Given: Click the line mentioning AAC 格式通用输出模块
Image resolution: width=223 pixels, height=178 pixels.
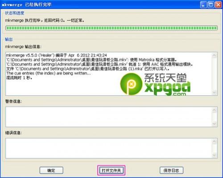Looking at the screenshot, I should pyautogui.click(x=99, y=64).
